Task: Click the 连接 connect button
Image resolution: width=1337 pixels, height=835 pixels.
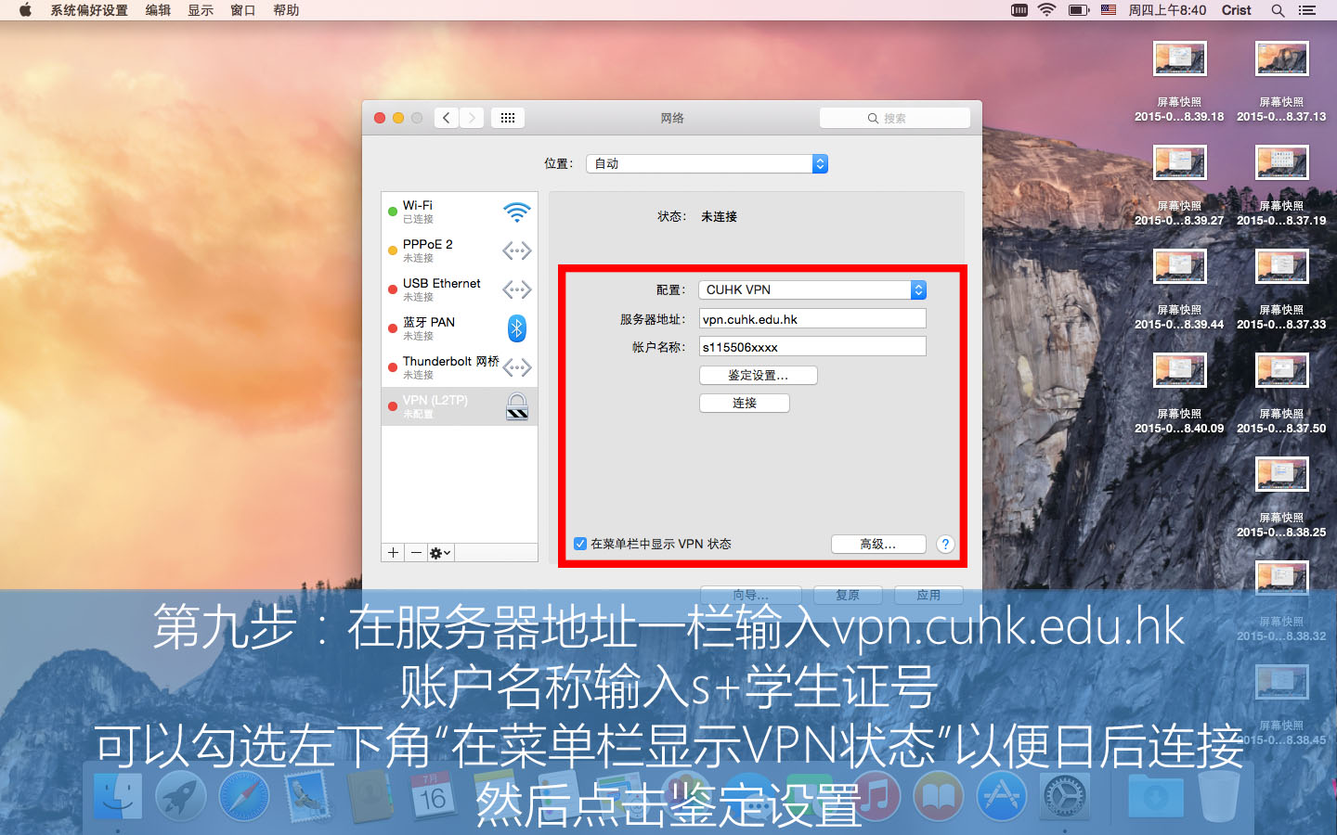Action: (745, 403)
